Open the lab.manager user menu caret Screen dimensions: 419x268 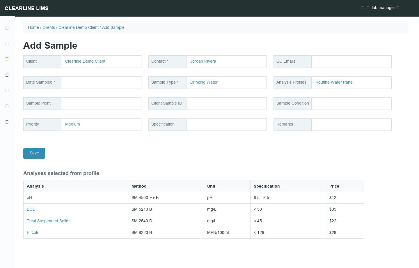tap(398, 8)
